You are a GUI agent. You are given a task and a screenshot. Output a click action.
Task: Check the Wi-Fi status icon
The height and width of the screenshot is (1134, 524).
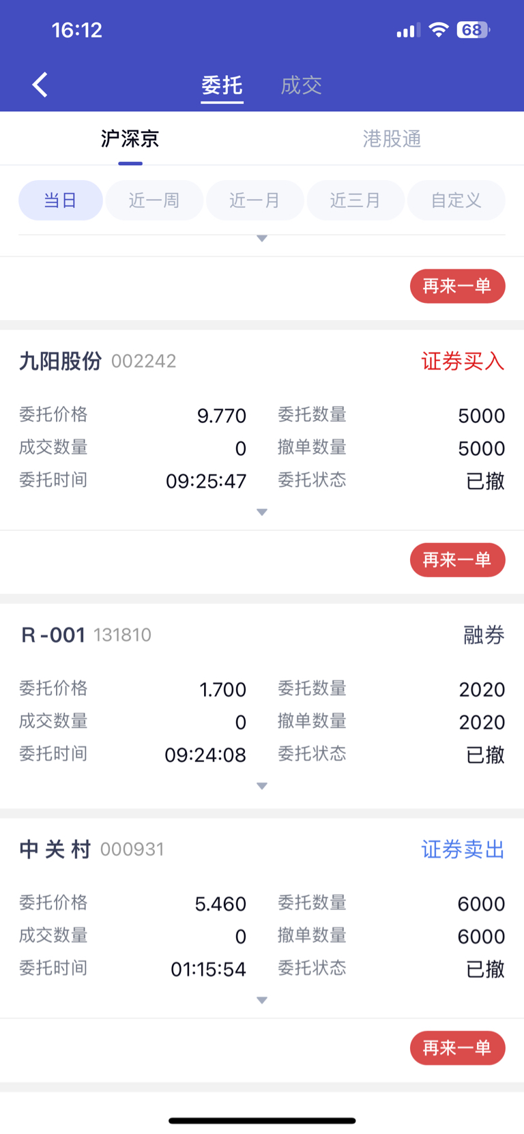tap(439, 30)
